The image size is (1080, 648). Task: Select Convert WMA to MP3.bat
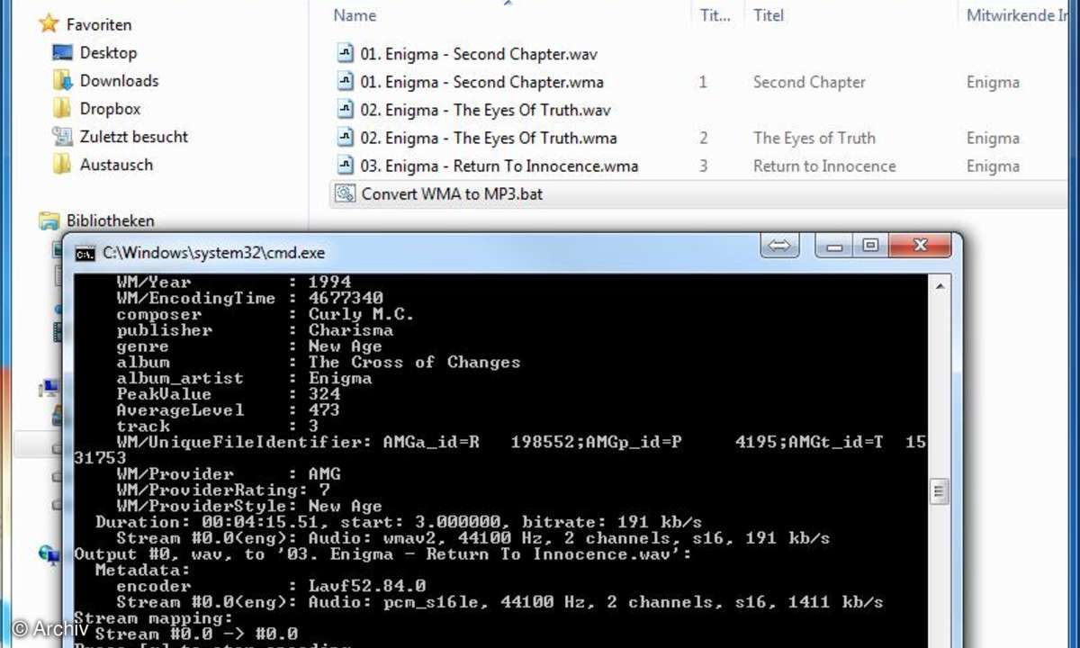point(453,193)
